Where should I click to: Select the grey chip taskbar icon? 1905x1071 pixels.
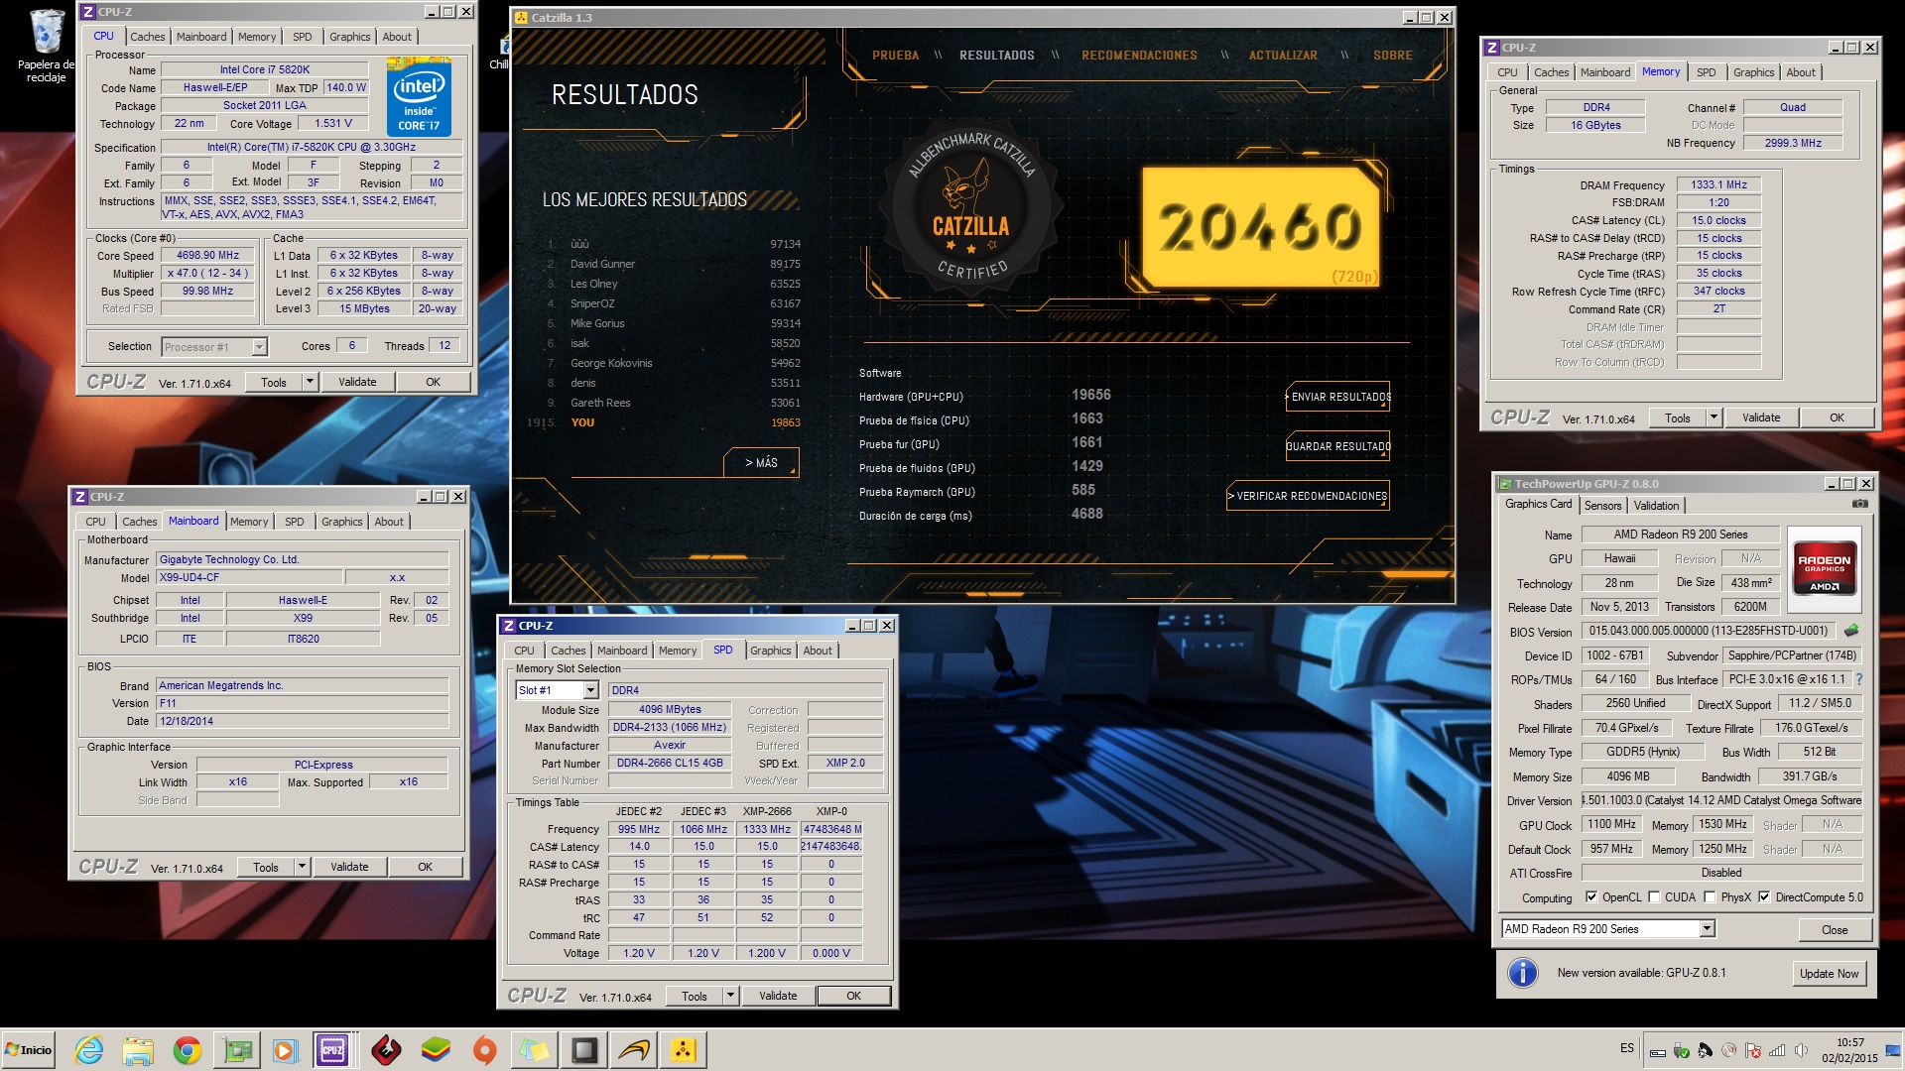pyautogui.click(x=583, y=1050)
